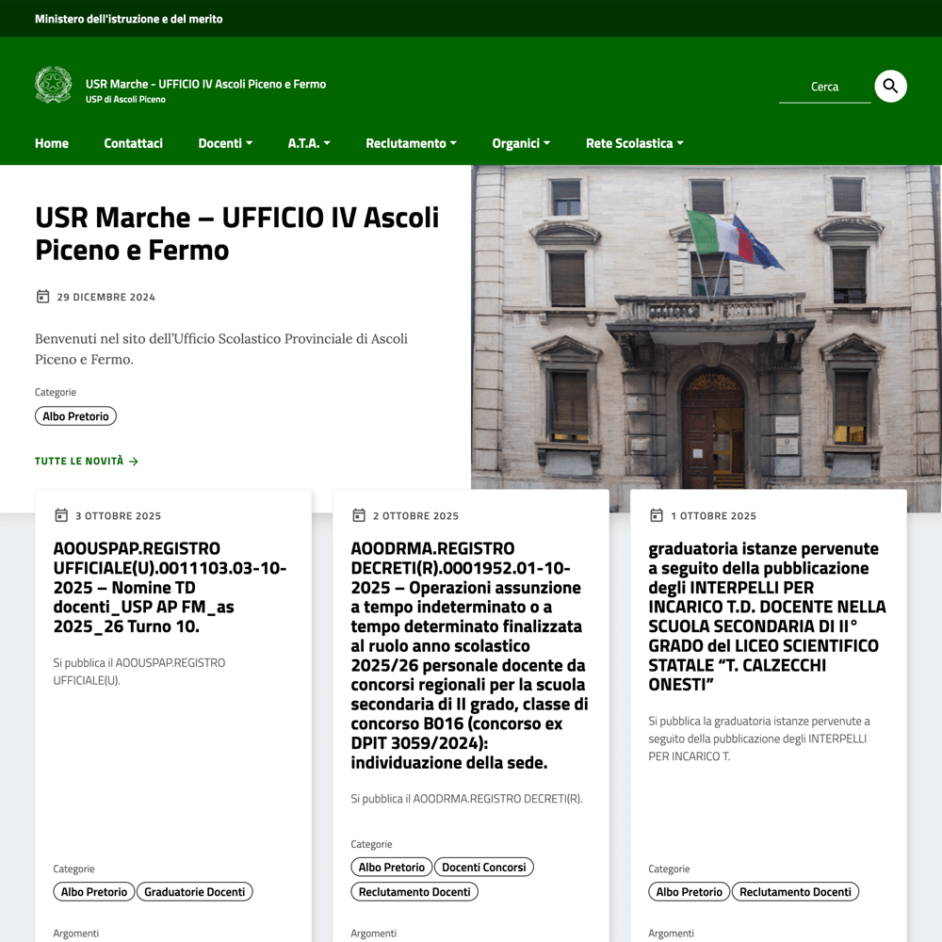Focus the Cerca search field
942x942 pixels.
tap(824, 87)
